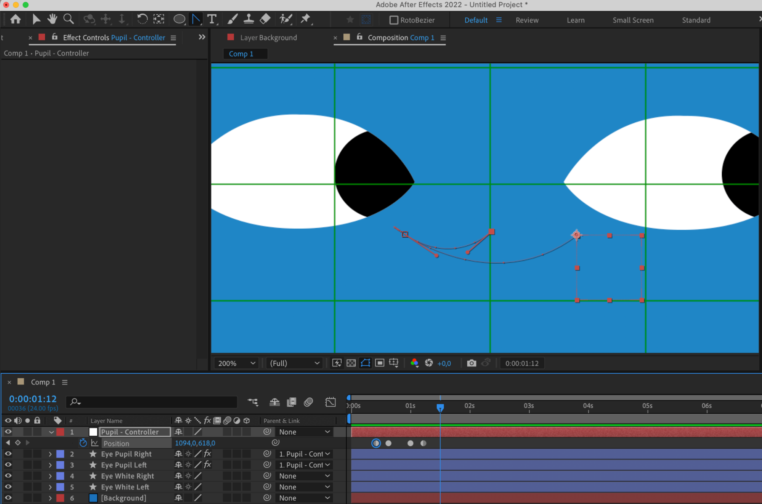Select the Pen tool
Viewport: 762px width, 504px height.
pyautogui.click(x=196, y=19)
